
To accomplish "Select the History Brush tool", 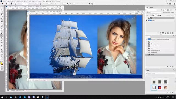I will [x=2, y=33].
